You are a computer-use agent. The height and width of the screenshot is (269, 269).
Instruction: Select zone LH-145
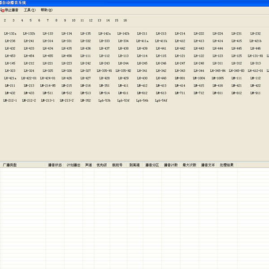pos(10,63)
